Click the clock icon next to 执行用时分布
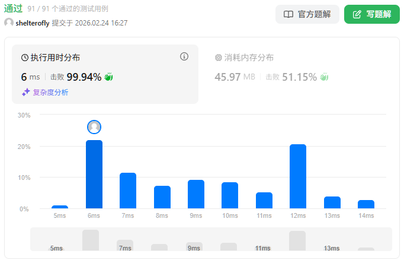The width and height of the screenshot is (404, 260). pos(25,58)
